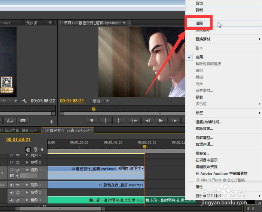Open the source monitor button editor plus
The height and width of the screenshot is (212, 262).
(52, 122)
